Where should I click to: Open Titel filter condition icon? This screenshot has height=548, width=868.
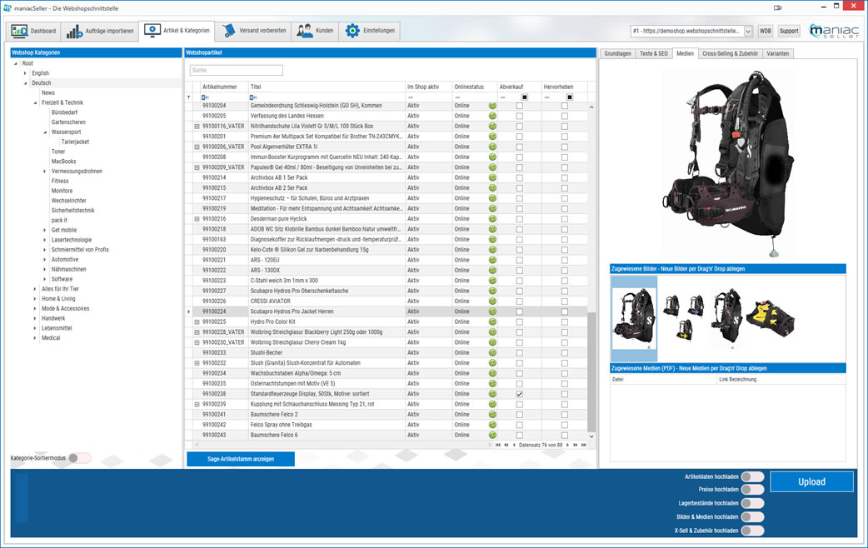click(x=252, y=97)
